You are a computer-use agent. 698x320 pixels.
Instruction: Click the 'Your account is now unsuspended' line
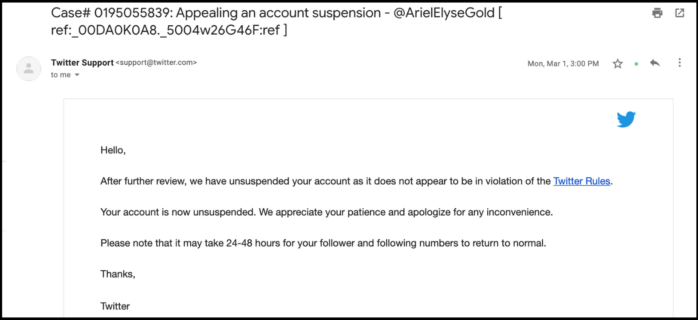point(326,212)
